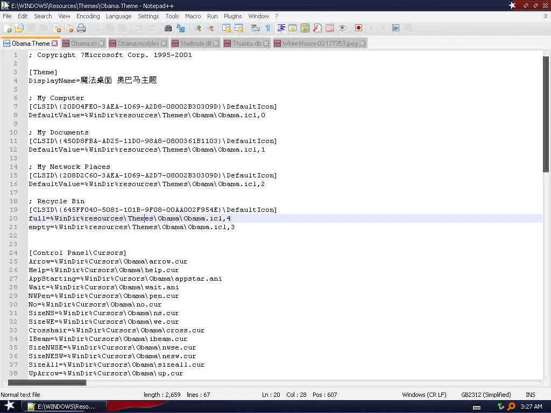Open the Edit menu
The width and height of the screenshot is (551, 413).
[23, 16]
